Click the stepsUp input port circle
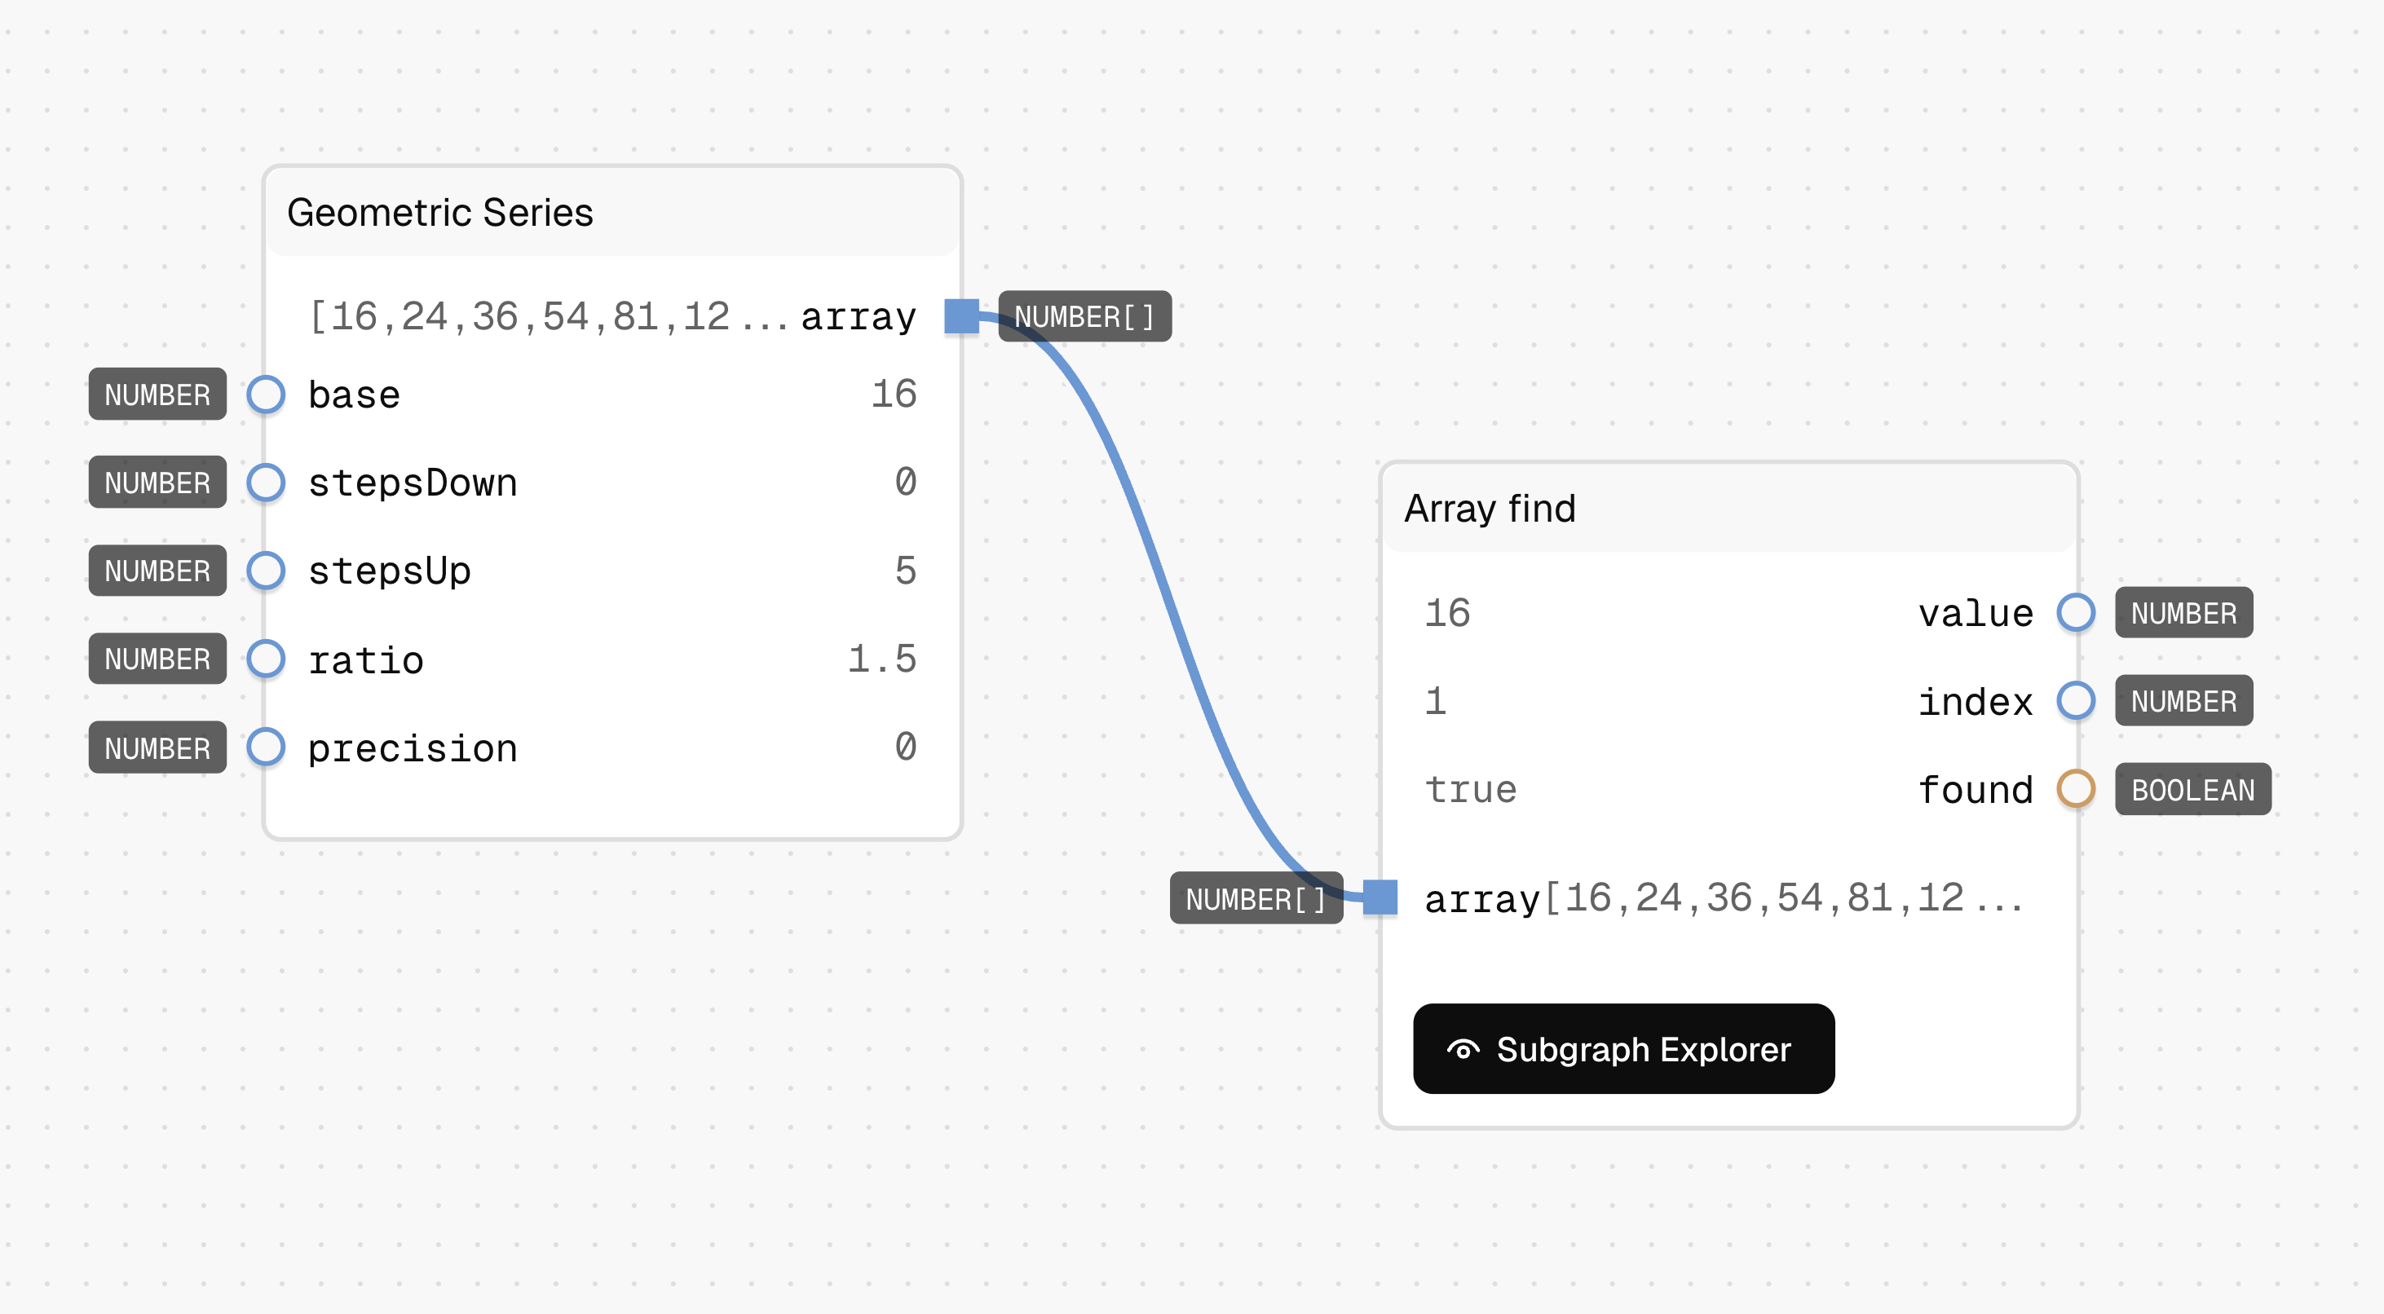This screenshot has height=1314, width=2384. click(266, 570)
